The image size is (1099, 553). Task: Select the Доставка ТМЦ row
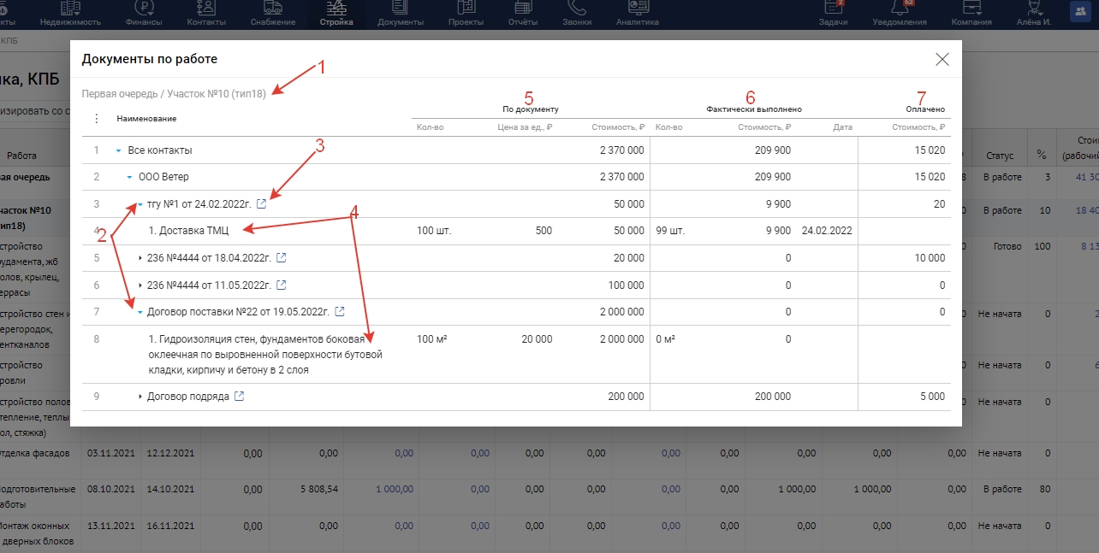[188, 231]
